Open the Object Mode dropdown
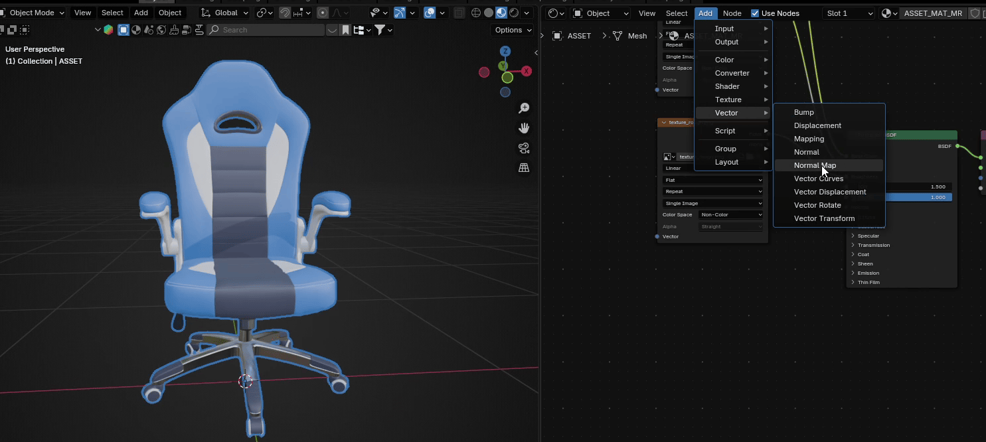The width and height of the screenshot is (986, 442). point(33,13)
